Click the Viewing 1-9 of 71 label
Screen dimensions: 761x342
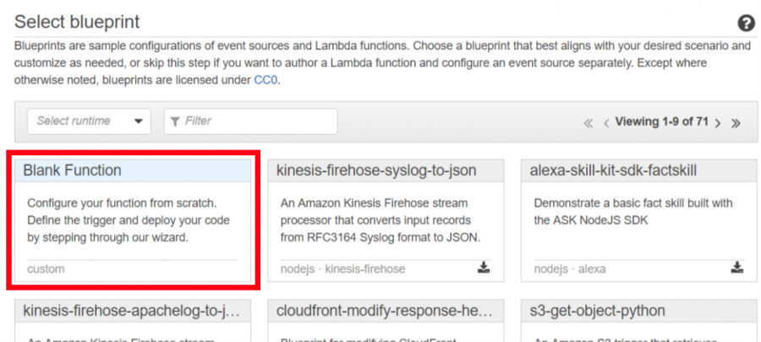[662, 122]
